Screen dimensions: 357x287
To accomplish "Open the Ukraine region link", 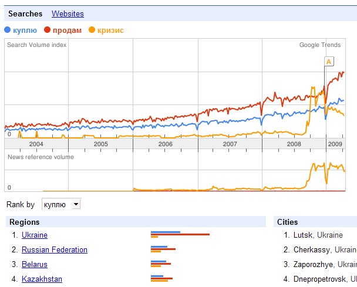I will (x=35, y=235).
